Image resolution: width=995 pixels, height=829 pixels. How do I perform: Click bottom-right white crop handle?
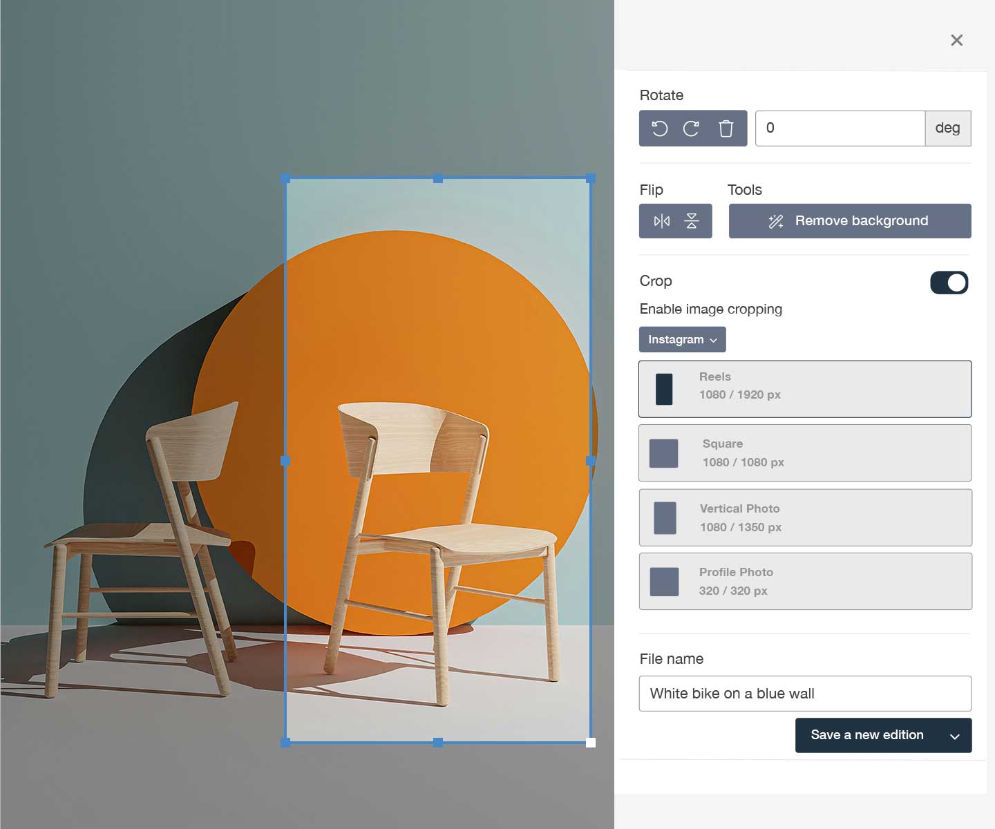point(591,743)
